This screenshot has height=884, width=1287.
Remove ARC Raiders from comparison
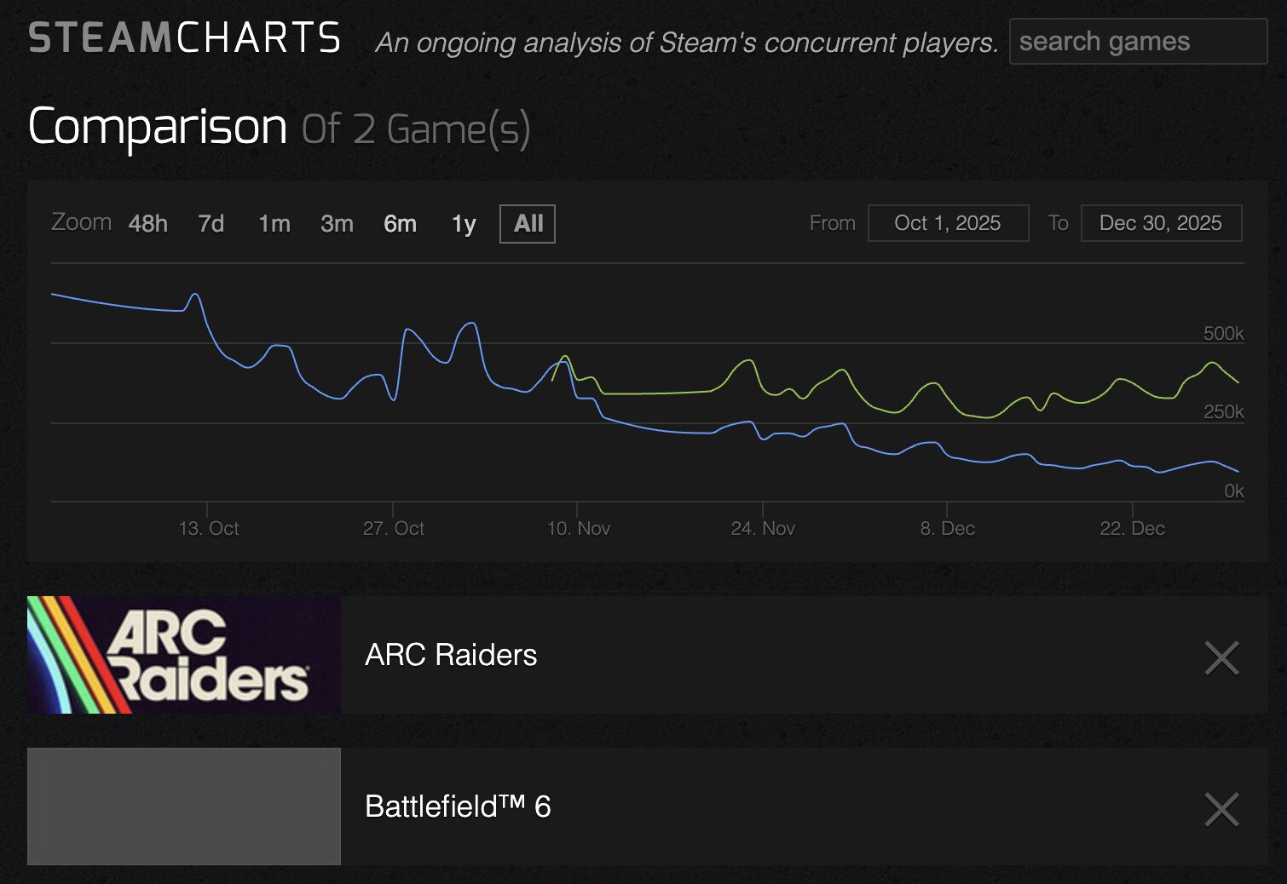1221,657
